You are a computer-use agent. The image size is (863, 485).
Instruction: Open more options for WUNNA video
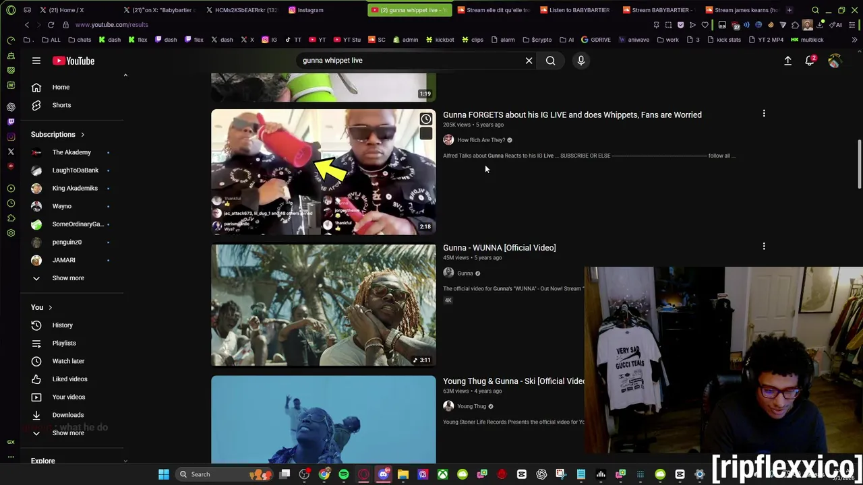point(764,247)
